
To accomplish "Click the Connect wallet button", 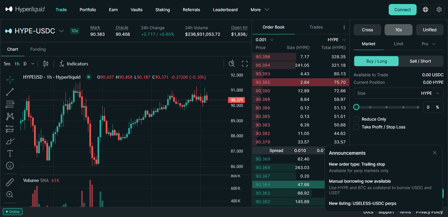I will point(402,10).
